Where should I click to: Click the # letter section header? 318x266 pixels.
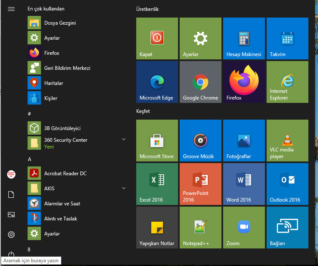[x=29, y=114]
